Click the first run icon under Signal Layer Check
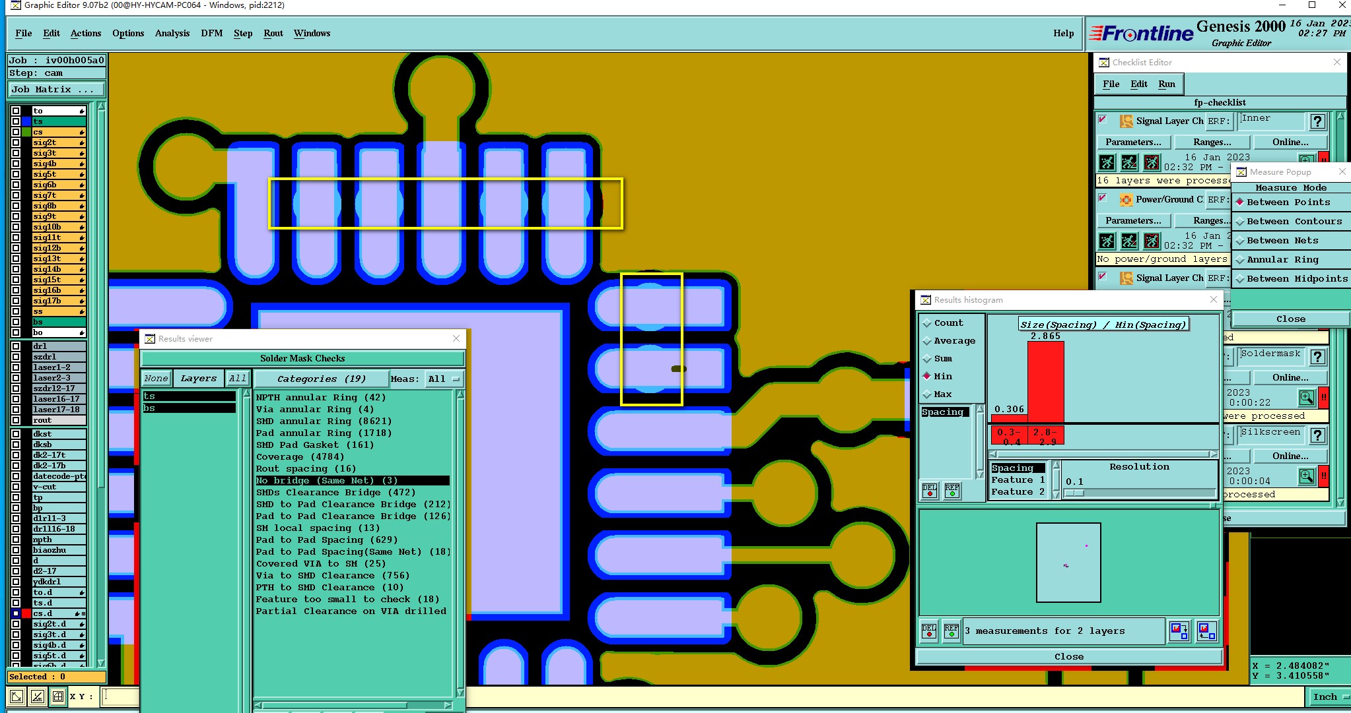Image resolution: width=1351 pixels, height=713 pixels. 1107,162
